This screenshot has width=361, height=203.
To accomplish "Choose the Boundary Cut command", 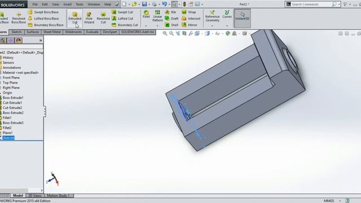I will pos(125,25).
